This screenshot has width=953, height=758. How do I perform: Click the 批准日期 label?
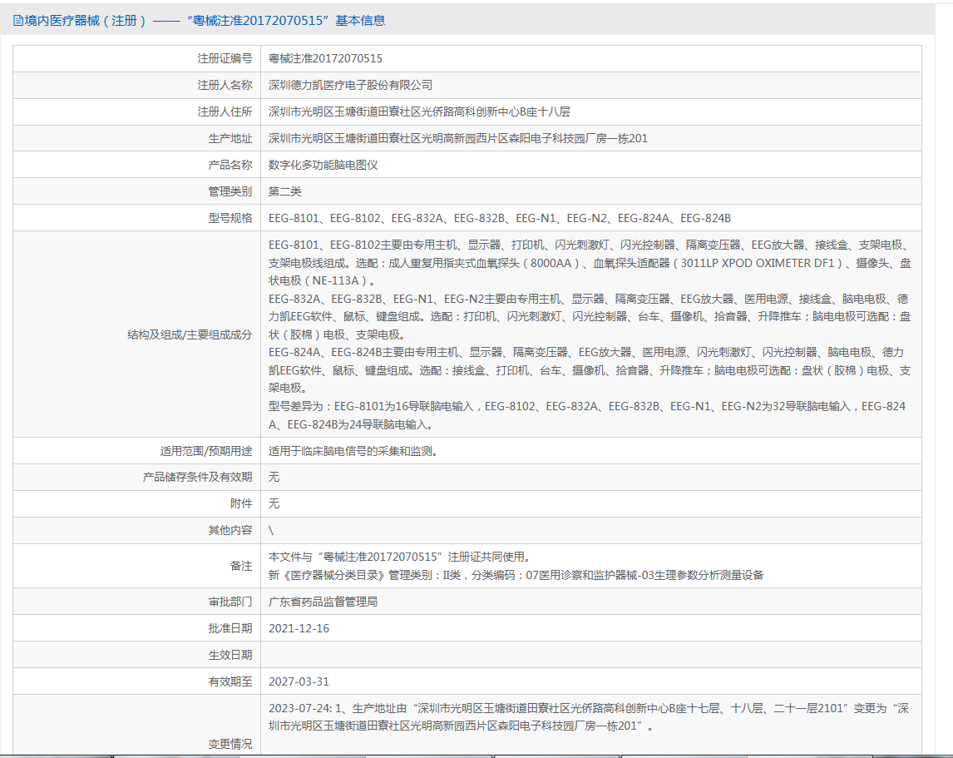230,628
